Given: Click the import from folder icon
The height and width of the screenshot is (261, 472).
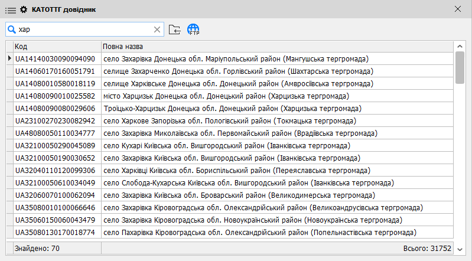Looking at the screenshot, I should click(175, 30).
